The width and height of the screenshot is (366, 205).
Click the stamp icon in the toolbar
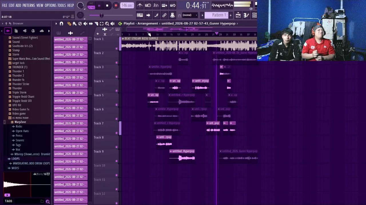tap(172, 15)
